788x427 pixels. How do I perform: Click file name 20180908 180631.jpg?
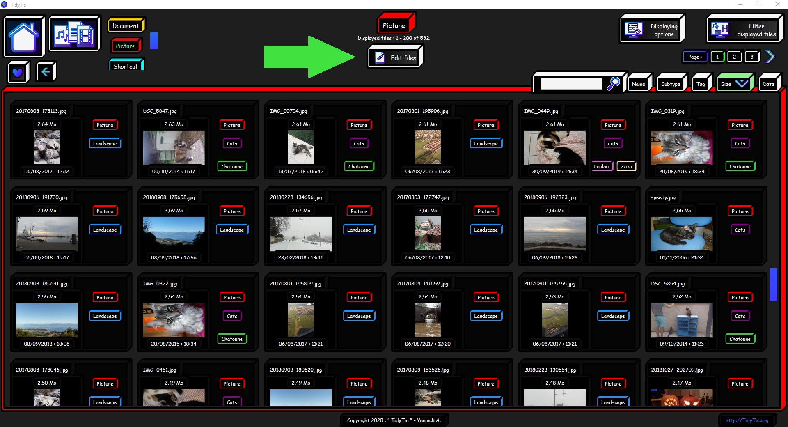[41, 283]
